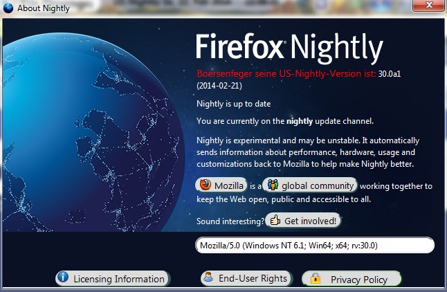Click the large blue globe artwork
The height and width of the screenshot is (292, 447).
(93, 131)
